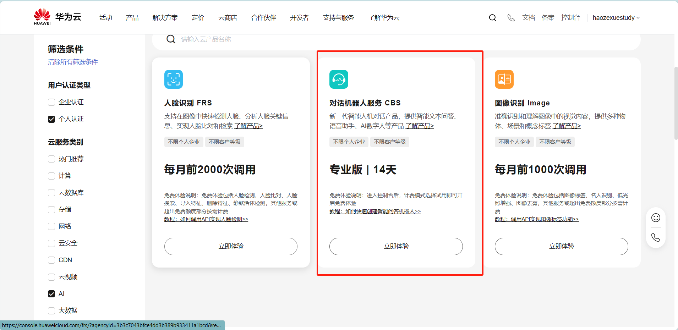The image size is (678, 330).
Task: Click 每月前2000次调用 heading
Action: coord(210,170)
